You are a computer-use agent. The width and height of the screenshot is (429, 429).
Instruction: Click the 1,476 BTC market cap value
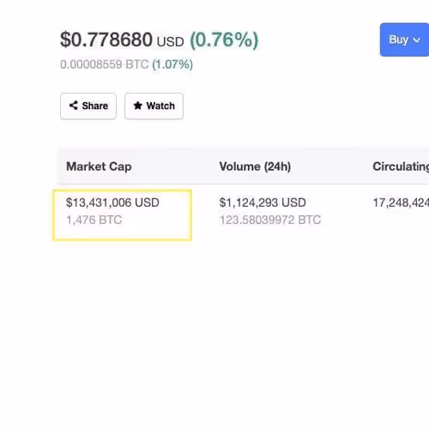(94, 220)
